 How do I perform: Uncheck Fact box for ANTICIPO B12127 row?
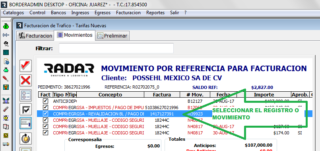[x=45, y=101]
